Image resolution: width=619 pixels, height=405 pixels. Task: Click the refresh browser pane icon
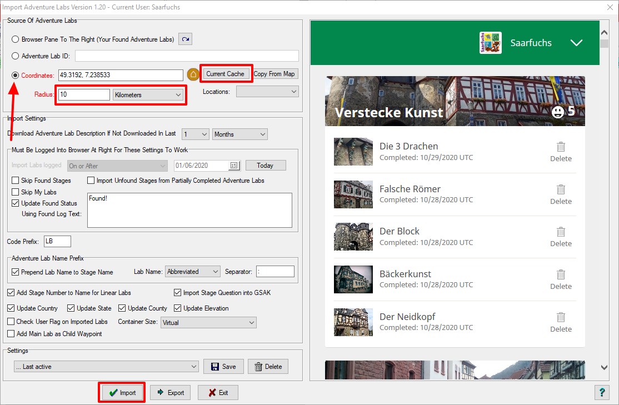(185, 39)
